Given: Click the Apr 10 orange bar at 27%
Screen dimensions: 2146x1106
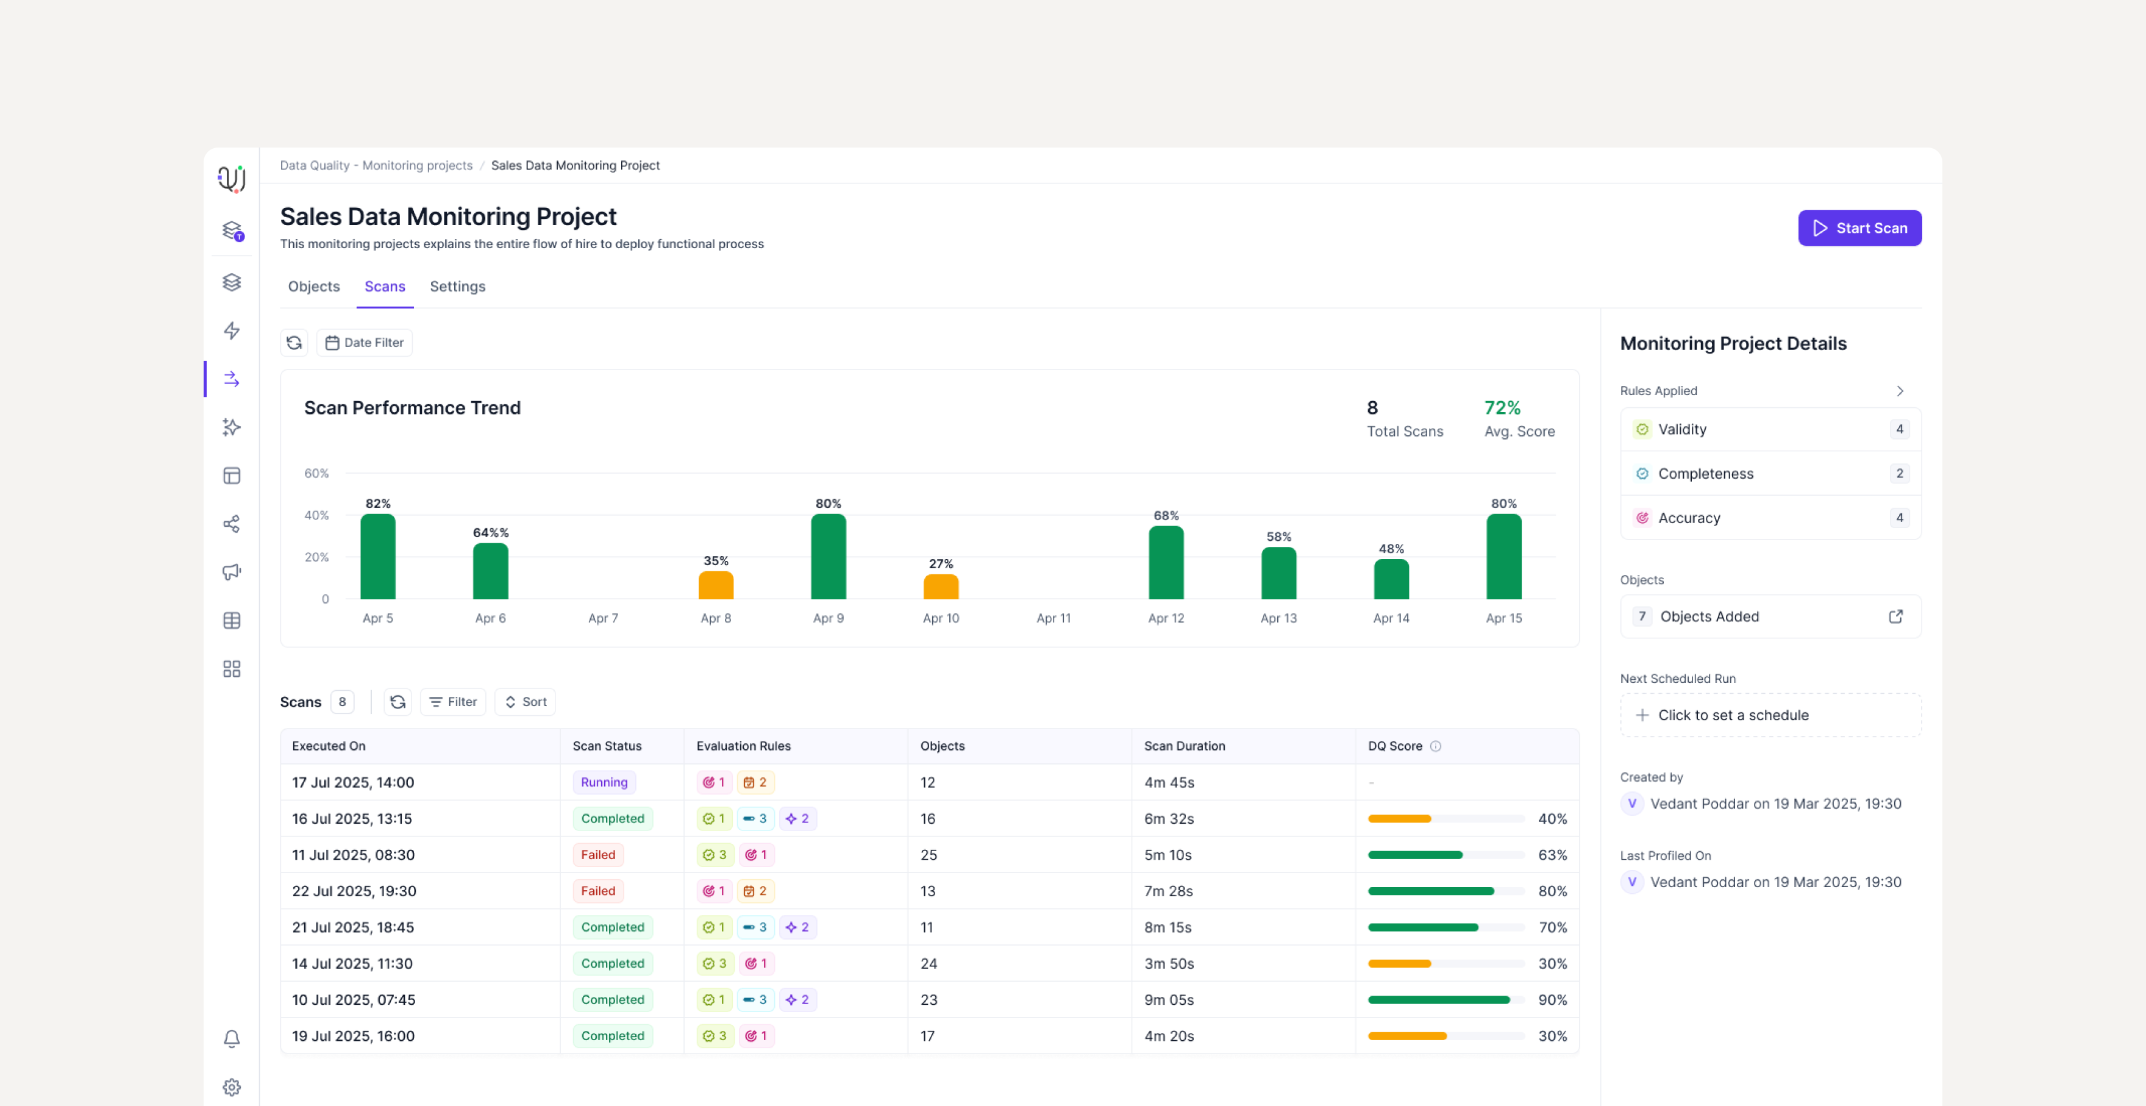Looking at the screenshot, I should tap(941, 587).
